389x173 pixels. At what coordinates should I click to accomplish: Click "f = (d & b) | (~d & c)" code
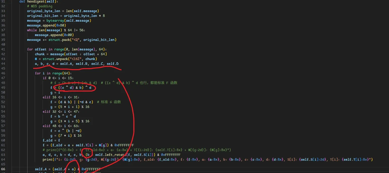72,102
